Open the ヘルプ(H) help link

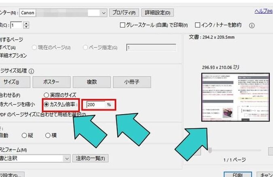263,11
